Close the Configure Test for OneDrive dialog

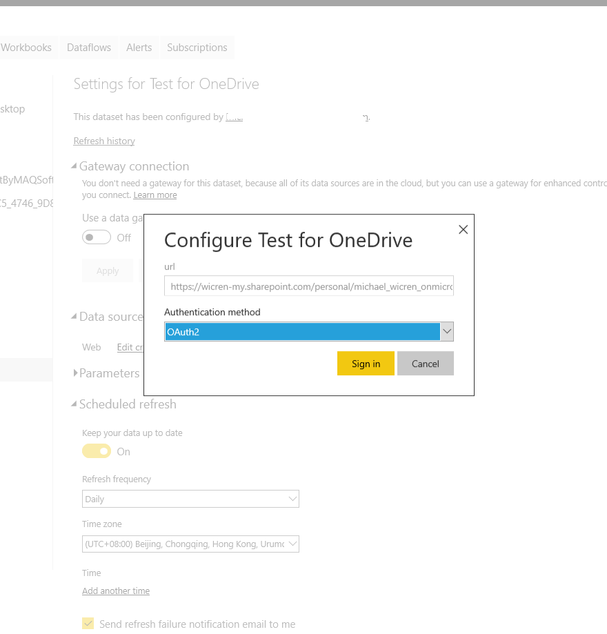(463, 230)
